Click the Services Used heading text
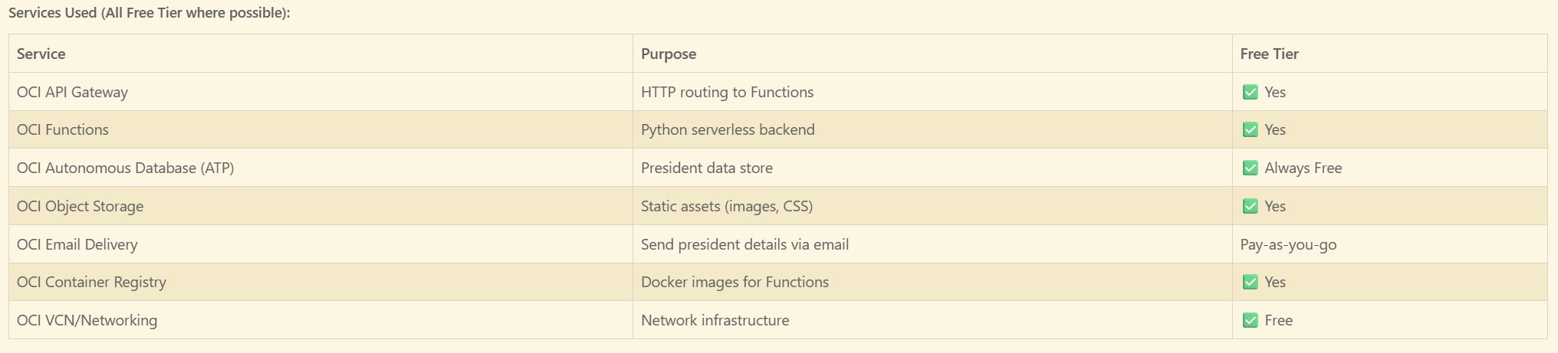 pyautogui.click(x=150, y=13)
